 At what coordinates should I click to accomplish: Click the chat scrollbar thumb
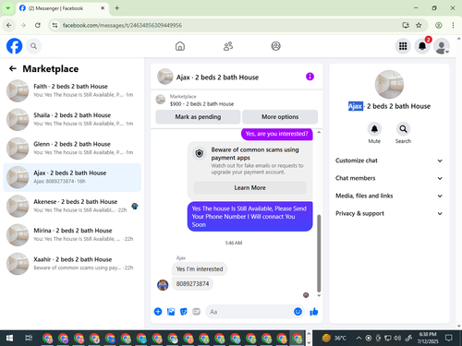(x=319, y=253)
